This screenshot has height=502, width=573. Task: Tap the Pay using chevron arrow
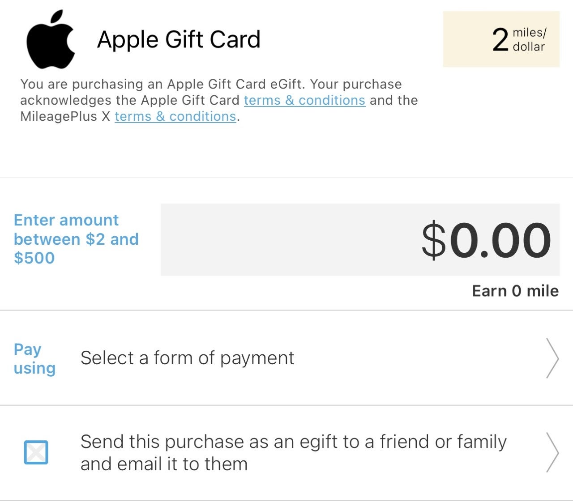click(553, 359)
